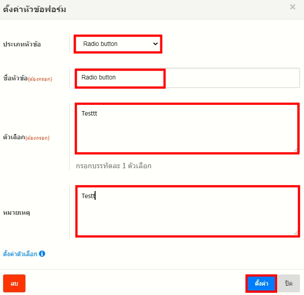
Task: Open the ประเภทหัวข้อ type dropdown
Action: pos(117,44)
